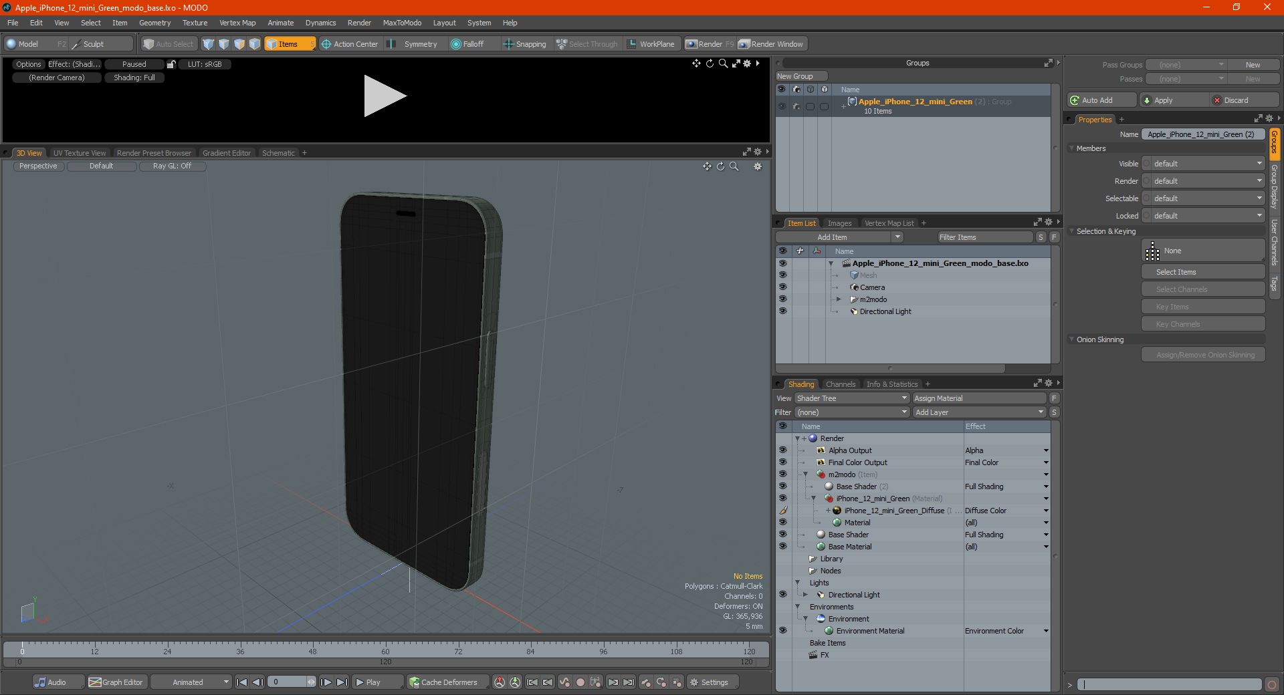Toggle visibility of Environment Material layer
Screen dimensions: 1284x695
point(782,631)
